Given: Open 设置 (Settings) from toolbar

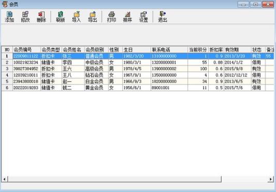Looking at the screenshot, I should tap(143, 17).
